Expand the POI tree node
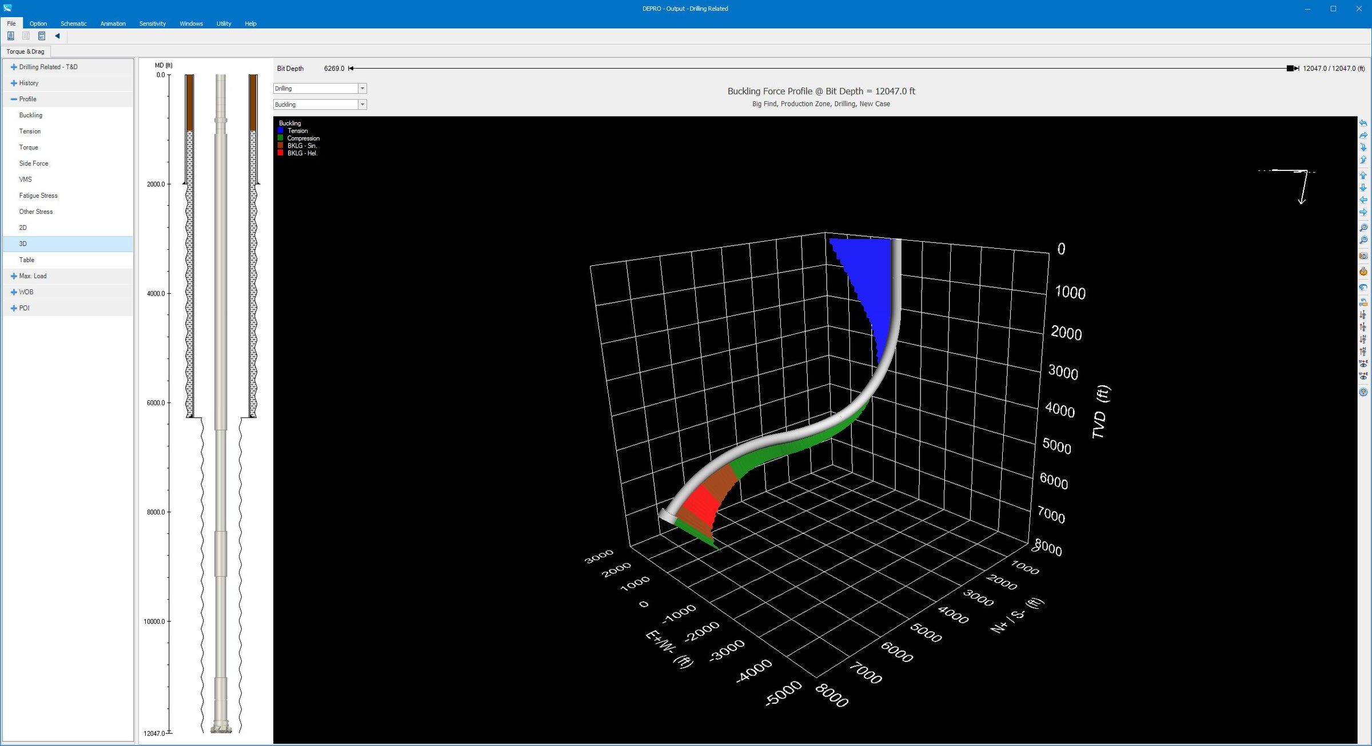The image size is (1372, 746). point(14,308)
